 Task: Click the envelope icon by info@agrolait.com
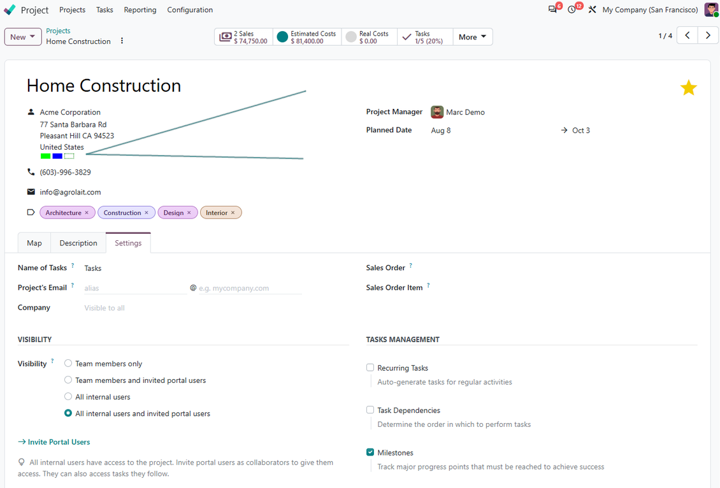(x=31, y=192)
